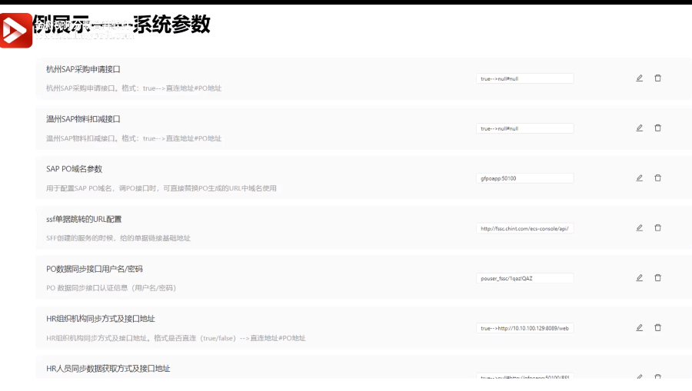Select the 杭州SAP采购申请接口 title
The height and width of the screenshot is (391, 692).
pyautogui.click(x=83, y=69)
